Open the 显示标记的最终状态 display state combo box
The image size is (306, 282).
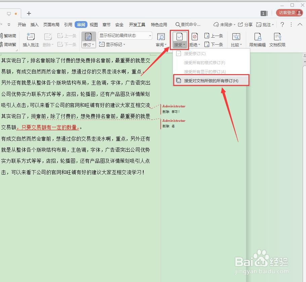click(x=124, y=35)
